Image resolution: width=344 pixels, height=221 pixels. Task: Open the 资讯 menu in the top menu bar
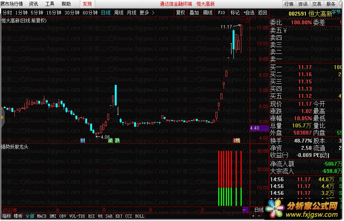pos(33,4)
